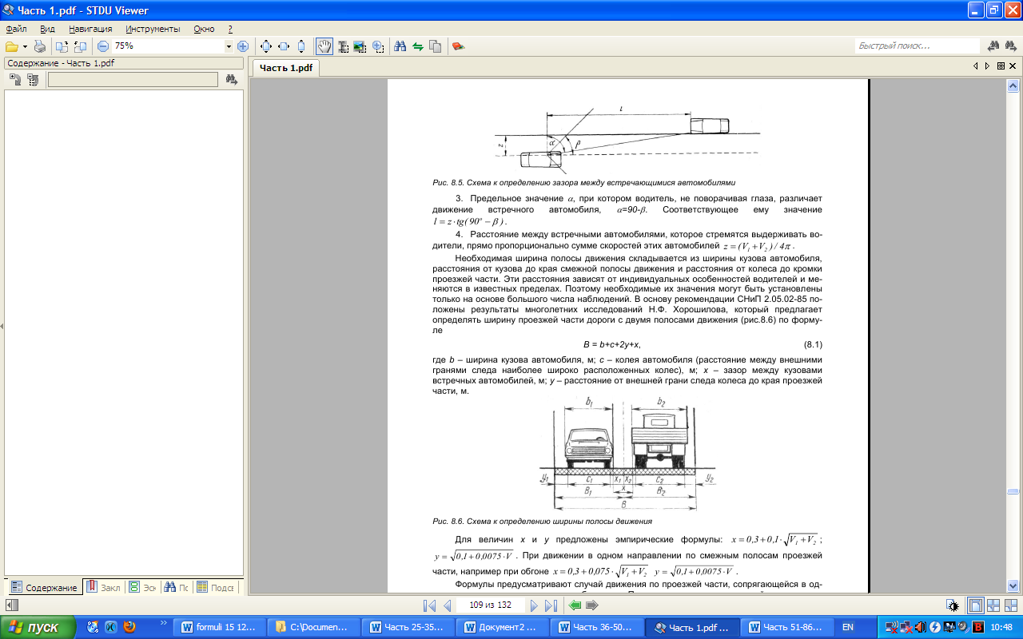Navigate back with green arrow
This screenshot has width=1023, height=639.
click(574, 605)
